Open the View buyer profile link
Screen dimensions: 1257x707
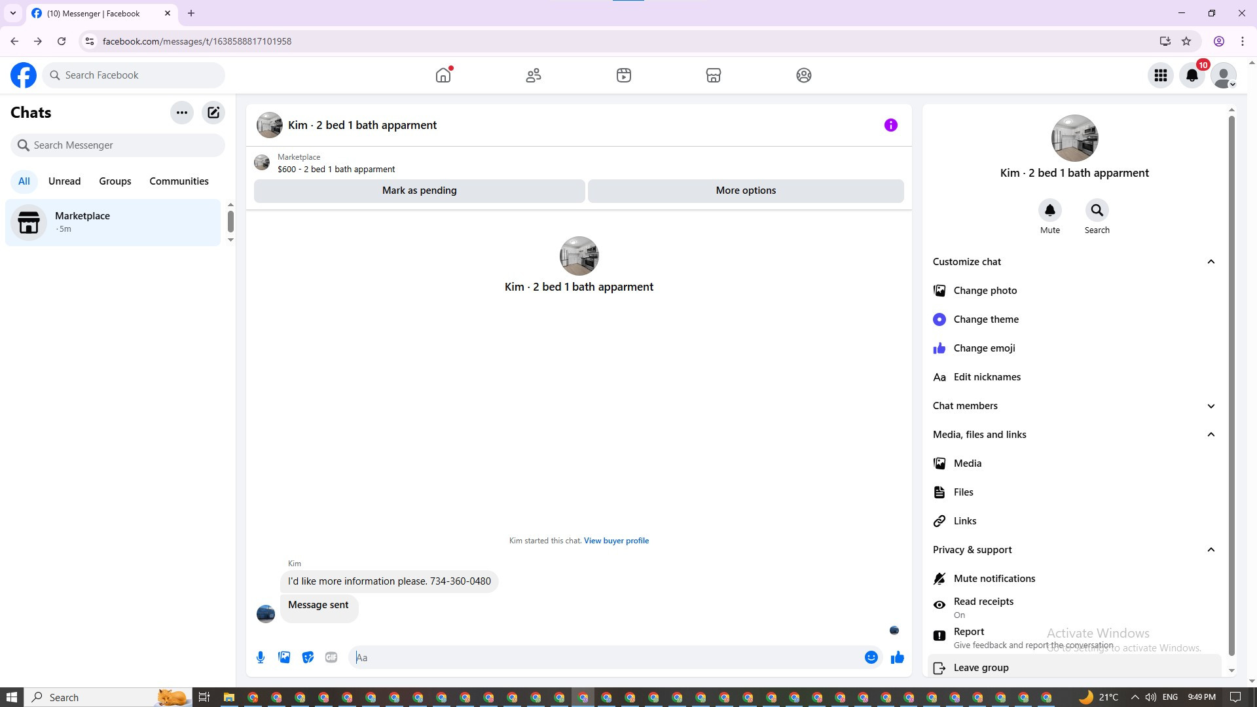point(616,541)
